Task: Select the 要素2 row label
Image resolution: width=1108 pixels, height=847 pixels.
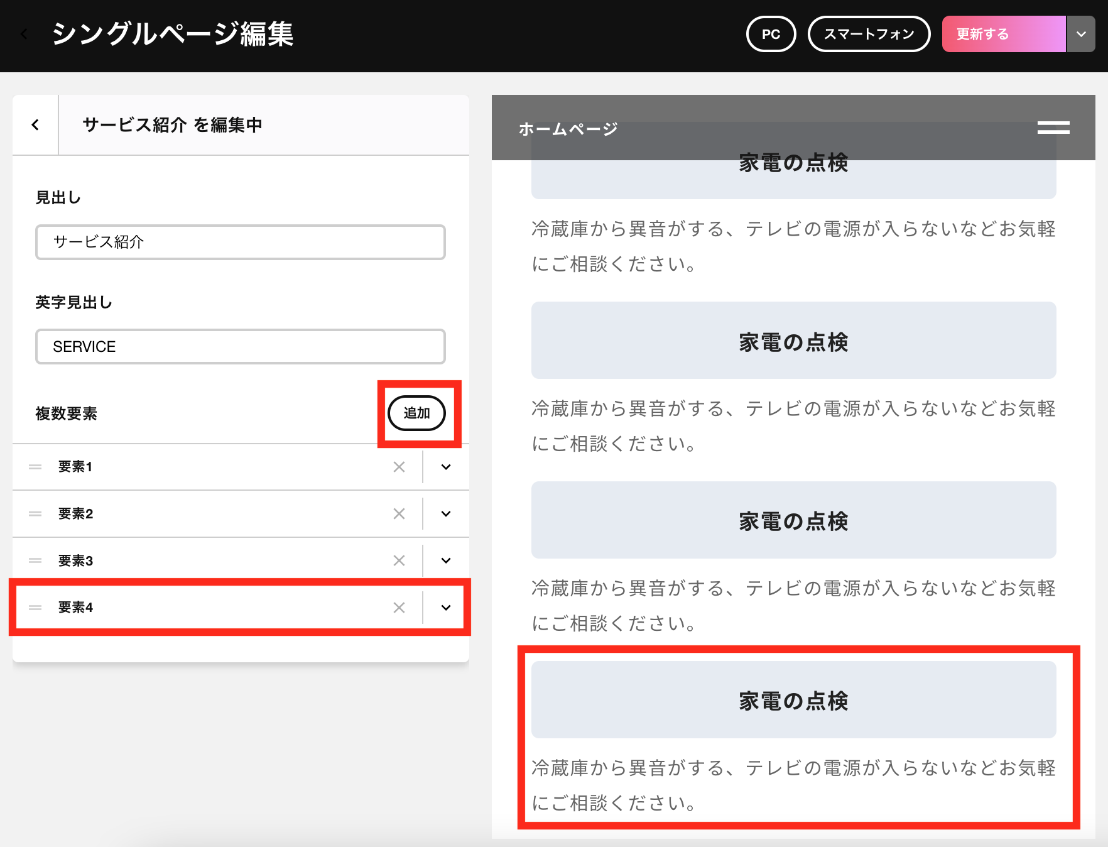Action: click(x=75, y=514)
